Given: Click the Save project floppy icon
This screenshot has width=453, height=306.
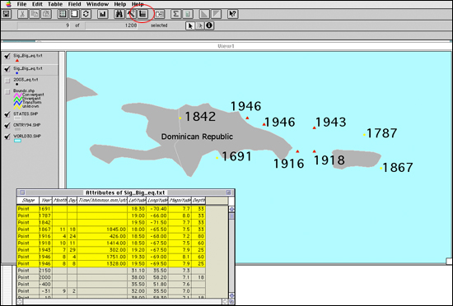Looking at the screenshot, I should pos(7,14).
